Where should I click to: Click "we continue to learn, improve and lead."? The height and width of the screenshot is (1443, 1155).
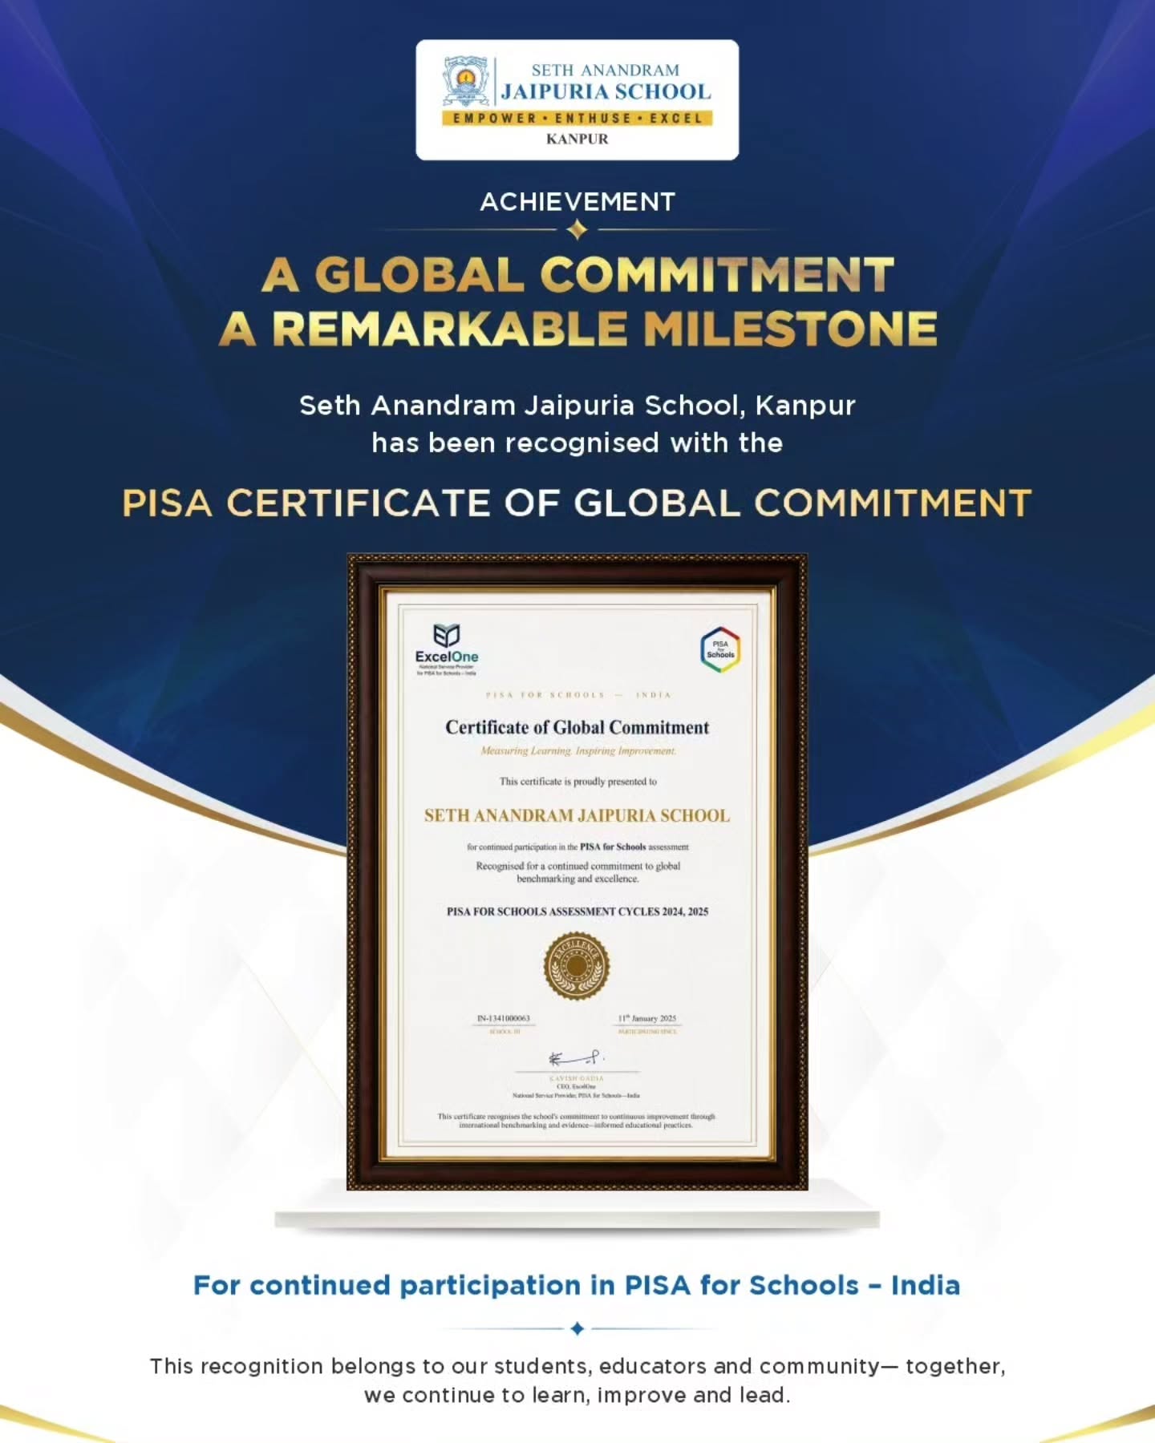pos(577,1396)
